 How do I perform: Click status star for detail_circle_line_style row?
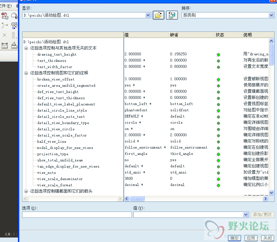pyautogui.click(x=218, y=111)
